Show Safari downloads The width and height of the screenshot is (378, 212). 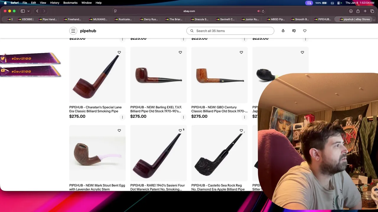pyautogui.click(x=351, y=11)
